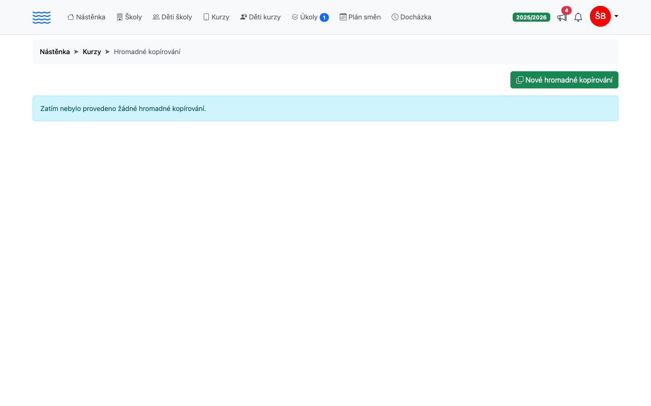
Task: Click the blue Úkoly count badge
Action: (324, 18)
